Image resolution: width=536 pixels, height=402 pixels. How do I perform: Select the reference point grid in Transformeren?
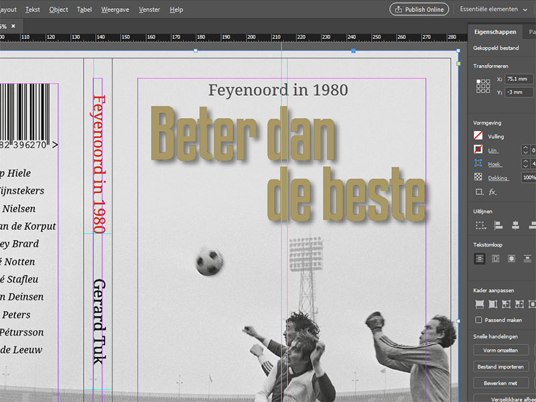click(x=483, y=86)
